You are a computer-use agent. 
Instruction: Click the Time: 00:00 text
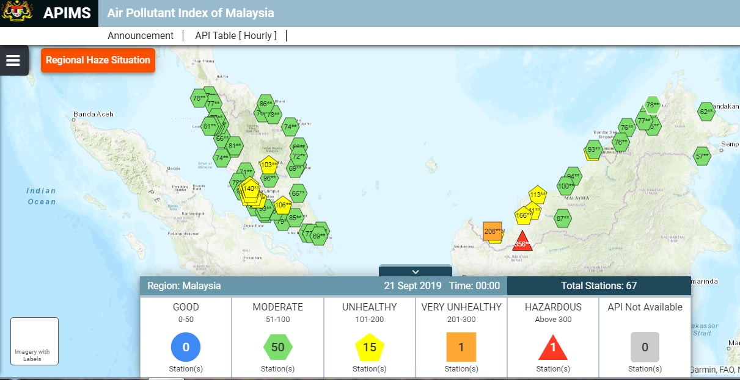474,285
